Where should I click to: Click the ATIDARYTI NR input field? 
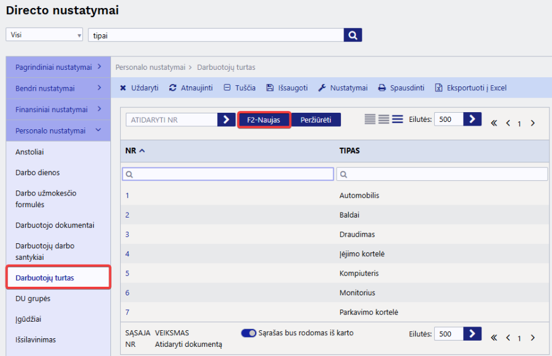point(172,120)
